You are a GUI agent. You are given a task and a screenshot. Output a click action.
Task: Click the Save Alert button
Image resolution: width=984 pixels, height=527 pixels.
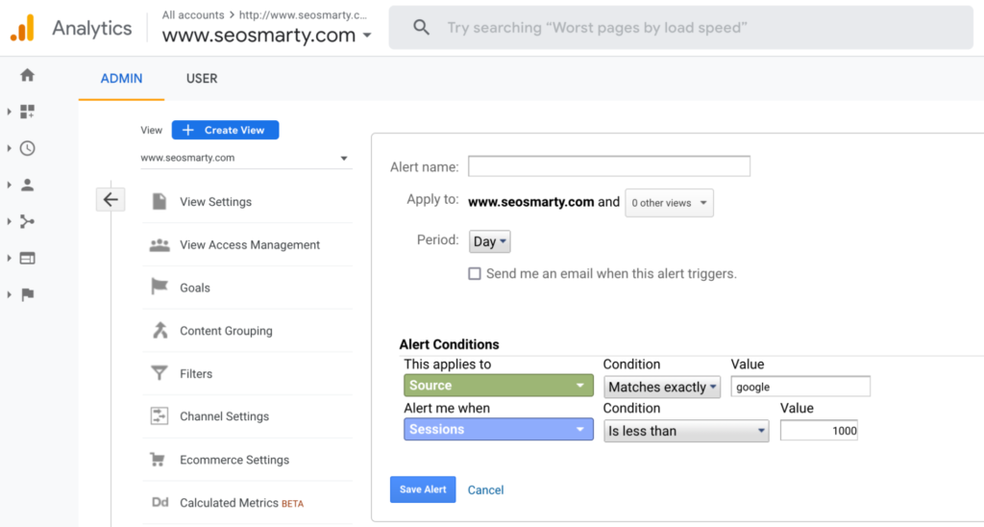pyautogui.click(x=423, y=489)
